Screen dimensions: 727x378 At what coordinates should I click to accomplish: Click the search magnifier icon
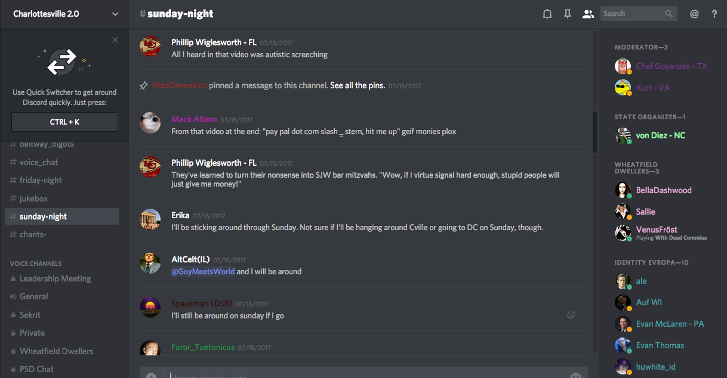coord(669,14)
